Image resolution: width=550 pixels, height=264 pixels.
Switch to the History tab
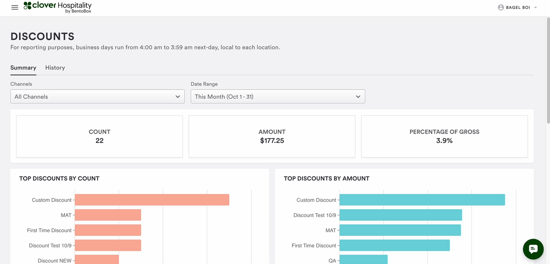(55, 68)
